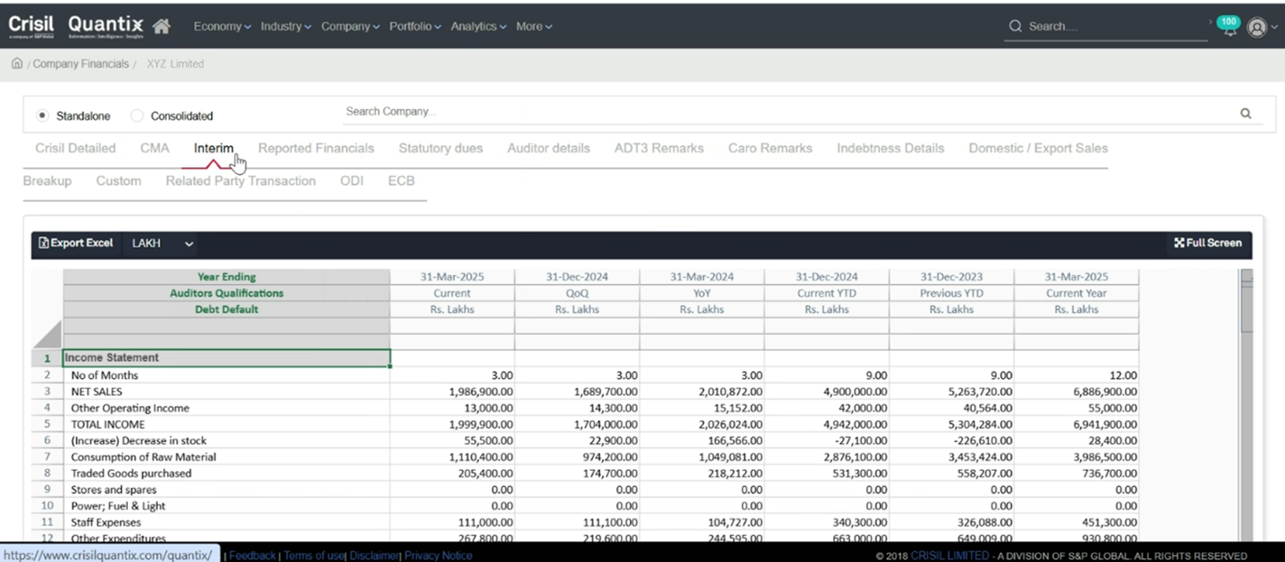Image resolution: width=1285 pixels, height=562 pixels.
Task: Click the breadcrumb home icon
Action: 16,63
